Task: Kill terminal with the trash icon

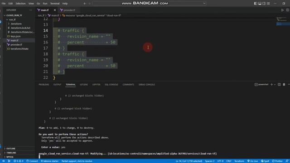Action: pyautogui.click(x=284, y=85)
